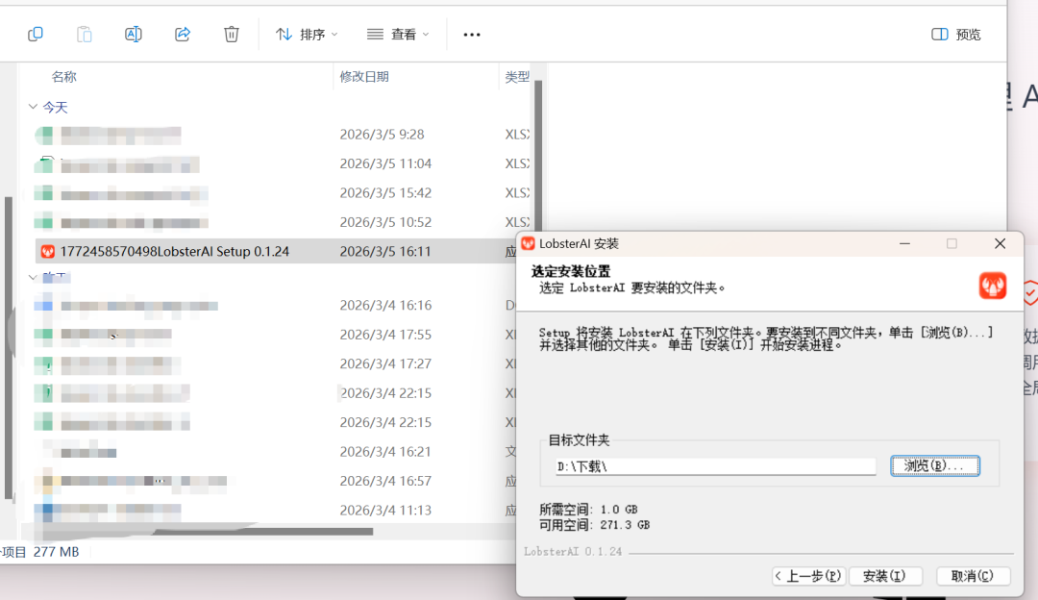Click the LobsterAI Setup file icon
Image resolution: width=1038 pixels, height=600 pixels.
[47, 252]
